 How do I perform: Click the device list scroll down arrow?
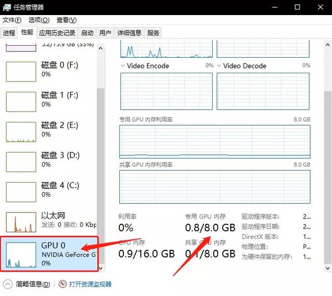[x=101, y=268]
